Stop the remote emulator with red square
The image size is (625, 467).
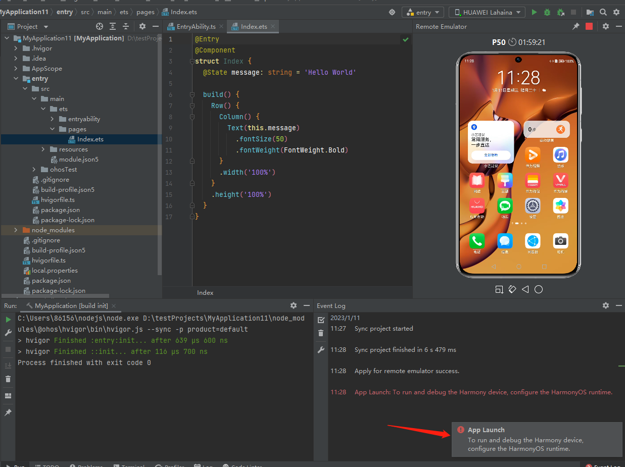click(589, 26)
